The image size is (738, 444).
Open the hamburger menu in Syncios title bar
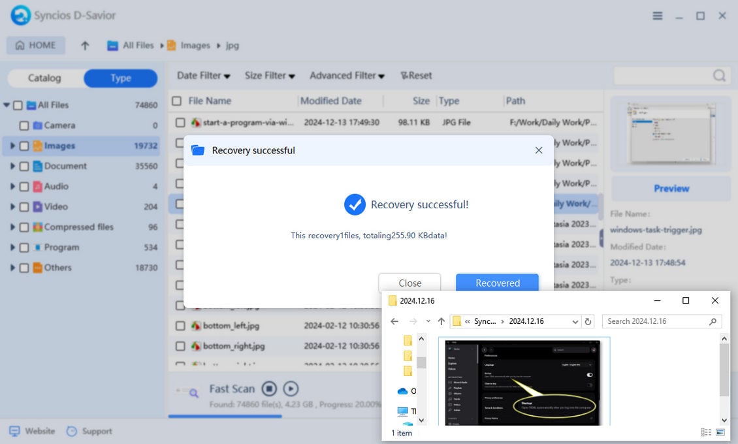point(658,16)
